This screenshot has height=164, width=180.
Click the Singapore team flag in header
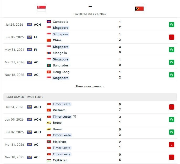(41, 9)
